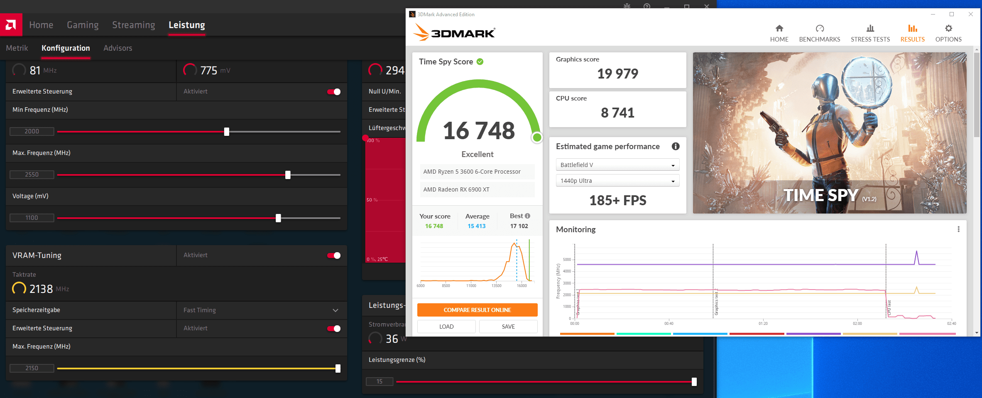Click info icon next to Best score
Image resolution: width=982 pixels, height=398 pixels.
click(527, 216)
